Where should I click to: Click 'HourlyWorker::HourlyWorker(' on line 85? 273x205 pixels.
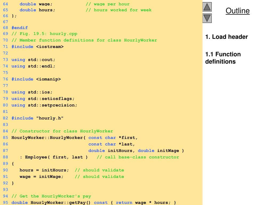tap(49, 137)
